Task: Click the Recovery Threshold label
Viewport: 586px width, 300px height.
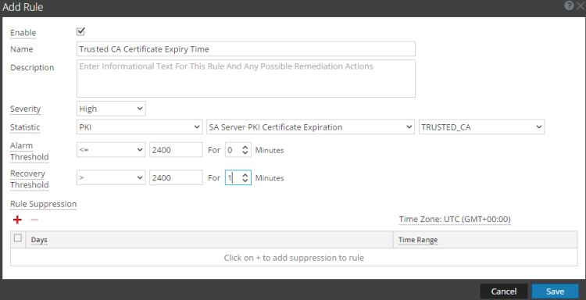Action: tap(29, 180)
